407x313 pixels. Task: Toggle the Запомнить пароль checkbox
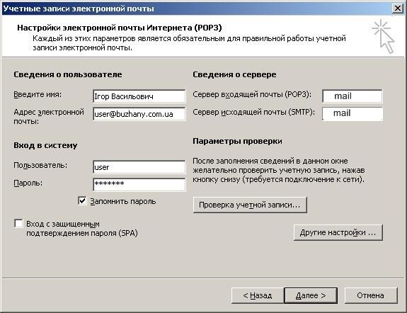tap(82, 201)
